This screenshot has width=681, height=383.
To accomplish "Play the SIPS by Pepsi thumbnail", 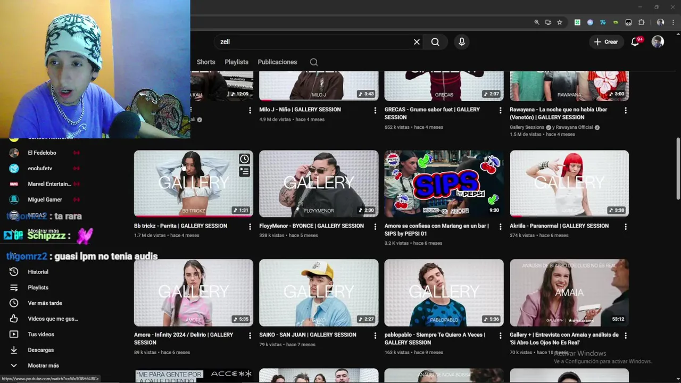I will pyautogui.click(x=444, y=184).
